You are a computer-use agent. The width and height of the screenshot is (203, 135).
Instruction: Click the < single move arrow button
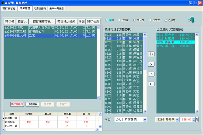(151, 74)
